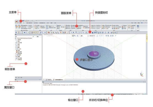Screen dimensions: 153x107
Task: Click the grid snap '#' icon in the toolbar
Action: [45, 32]
